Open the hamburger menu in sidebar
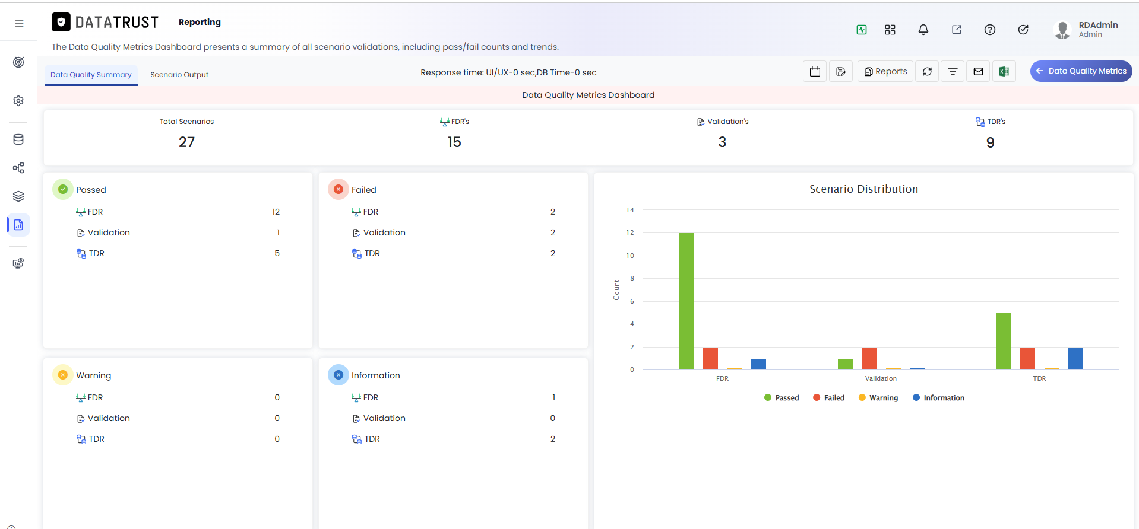This screenshot has height=529, width=1139. click(x=19, y=23)
